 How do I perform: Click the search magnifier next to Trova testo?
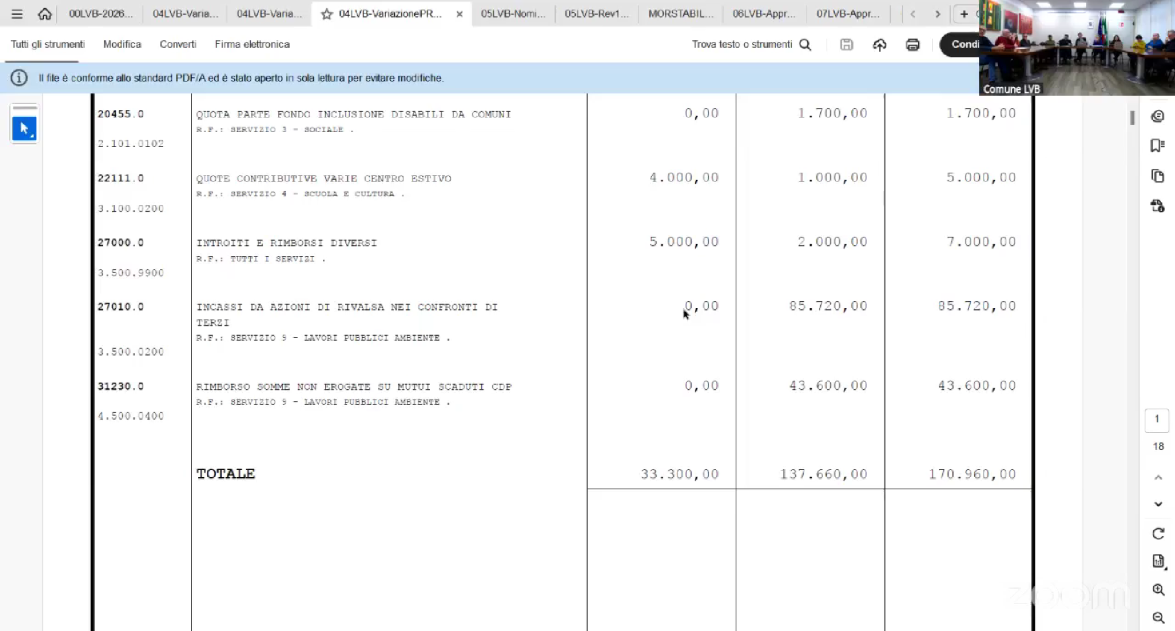pos(805,45)
